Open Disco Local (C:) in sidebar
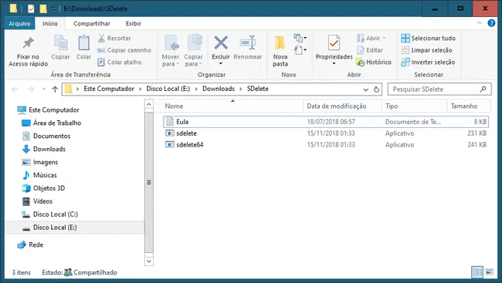This screenshot has width=502, height=283. tap(49, 214)
